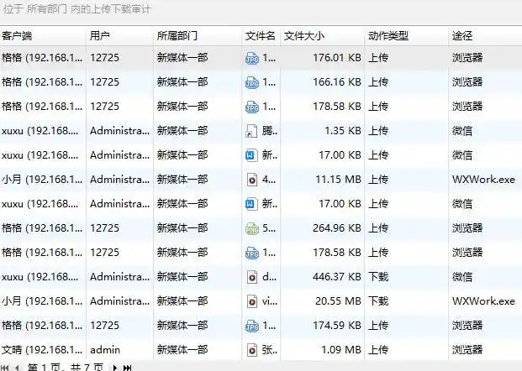Select the shortcut file icon in 1.35 KB row
Viewport: 522px width, 371px height.
pos(251,131)
